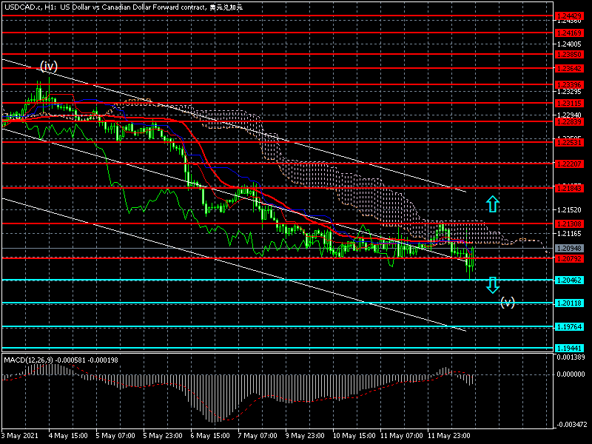Click the 1.20462 cyan price tag
This screenshot has width=592, height=444.
coord(569,280)
